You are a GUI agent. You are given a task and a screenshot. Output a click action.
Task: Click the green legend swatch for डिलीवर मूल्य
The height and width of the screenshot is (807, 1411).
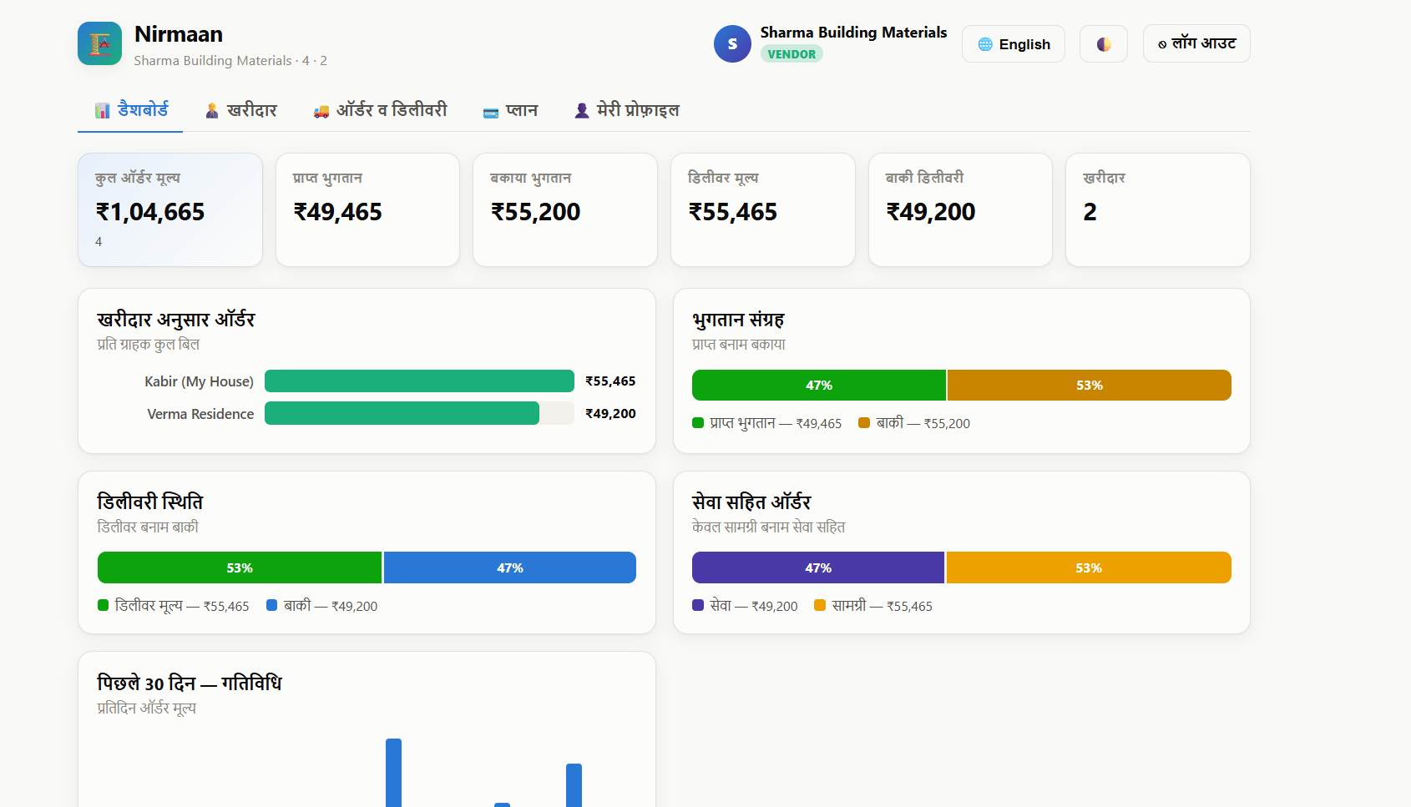click(104, 605)
